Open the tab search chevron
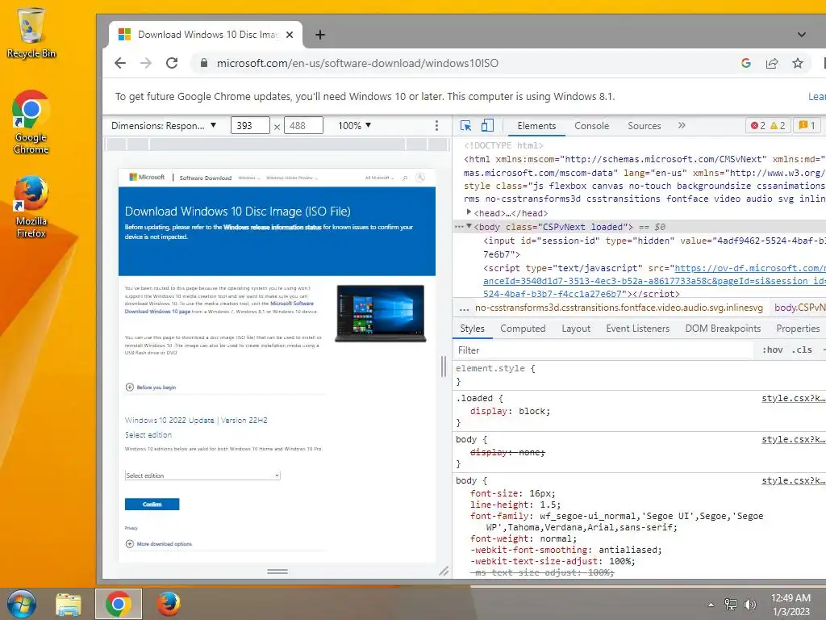This screenshot has height=620, width=826. coord(801,35)
